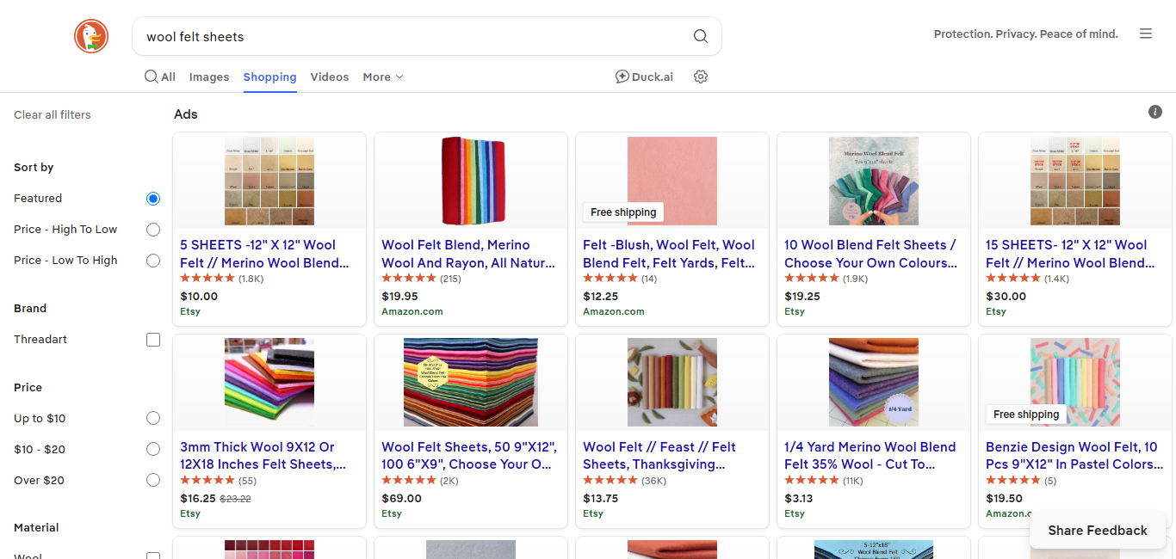
Task: Click the 1/4 Yard Merino felt image
Action: coord(874,383)
